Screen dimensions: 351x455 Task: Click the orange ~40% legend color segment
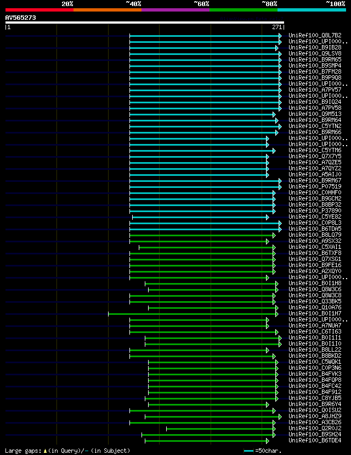(107, 10)
